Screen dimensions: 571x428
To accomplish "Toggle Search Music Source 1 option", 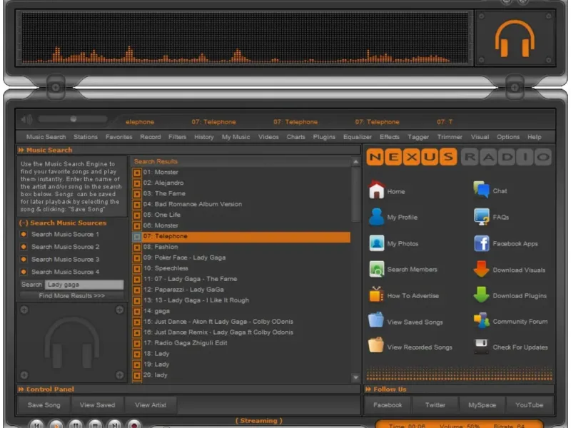I will (24, 234).
